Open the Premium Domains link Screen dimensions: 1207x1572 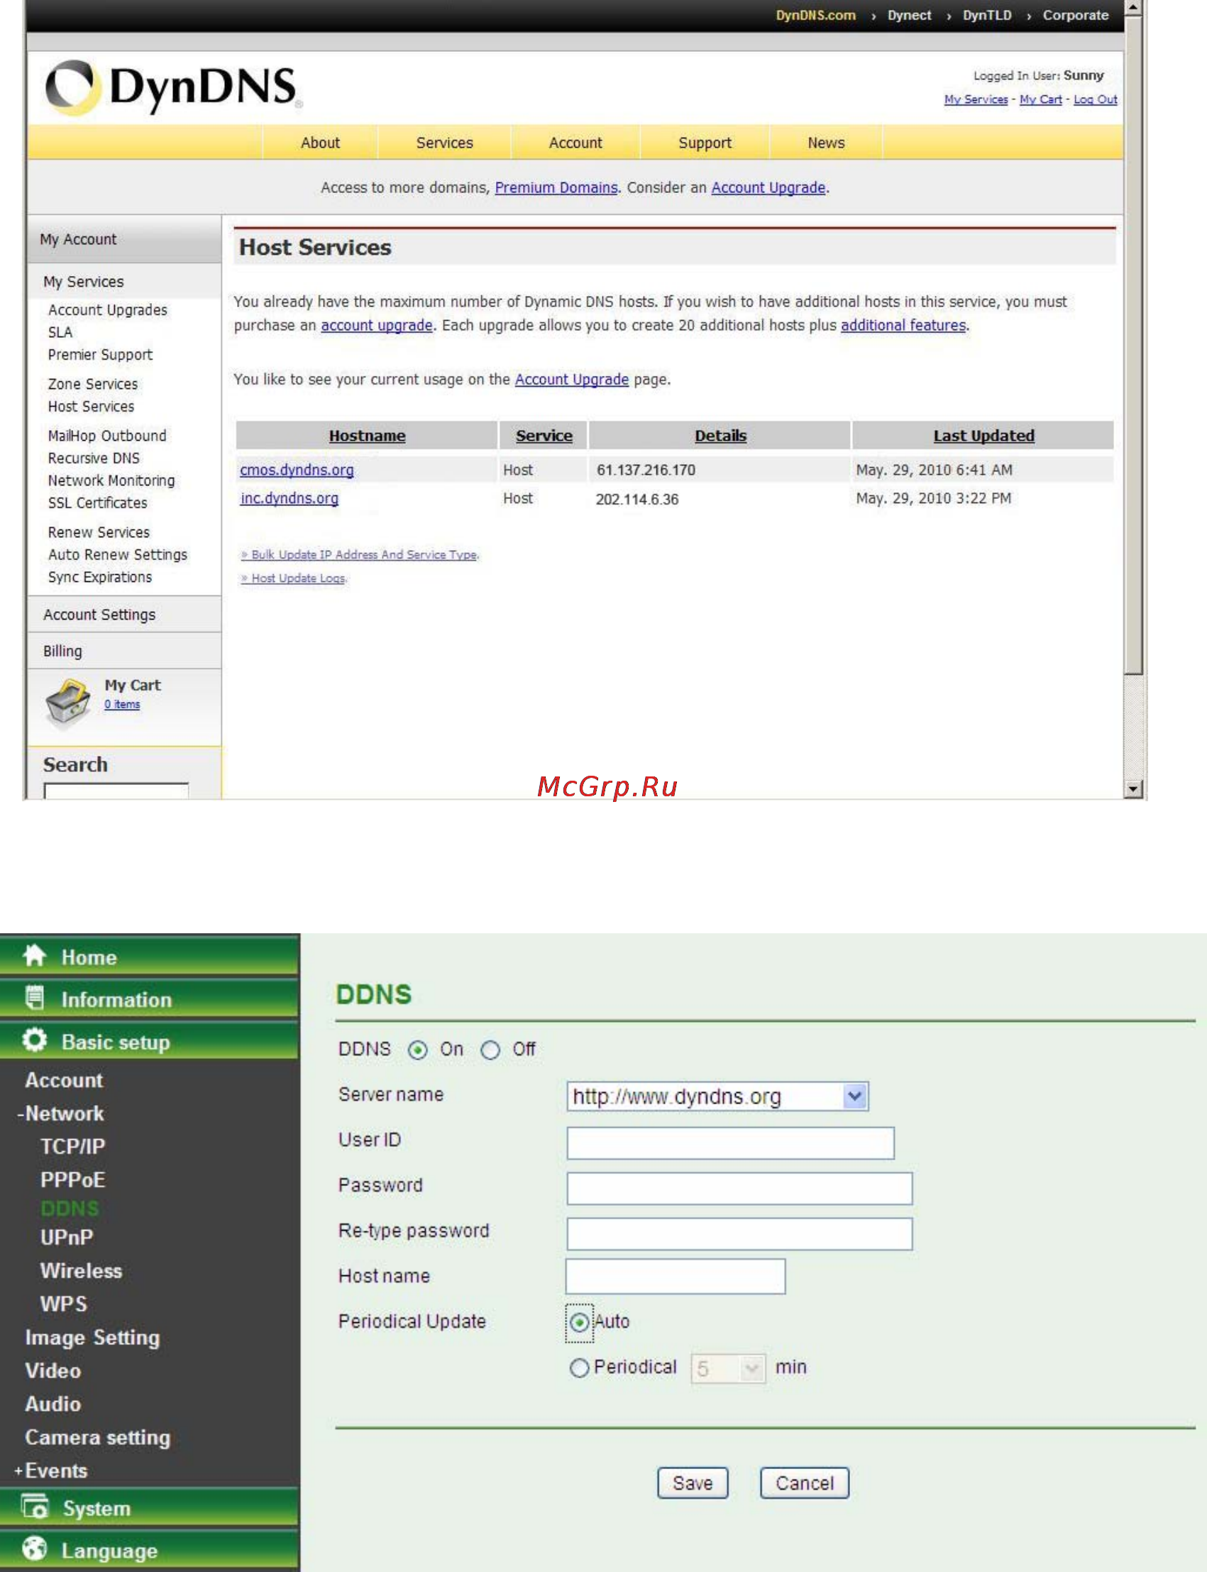(x=556, y=187)
